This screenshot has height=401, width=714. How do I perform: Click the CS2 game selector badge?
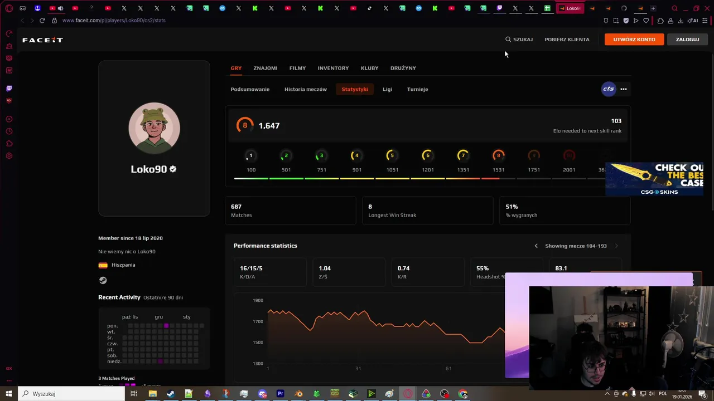(x=609, y=89)
